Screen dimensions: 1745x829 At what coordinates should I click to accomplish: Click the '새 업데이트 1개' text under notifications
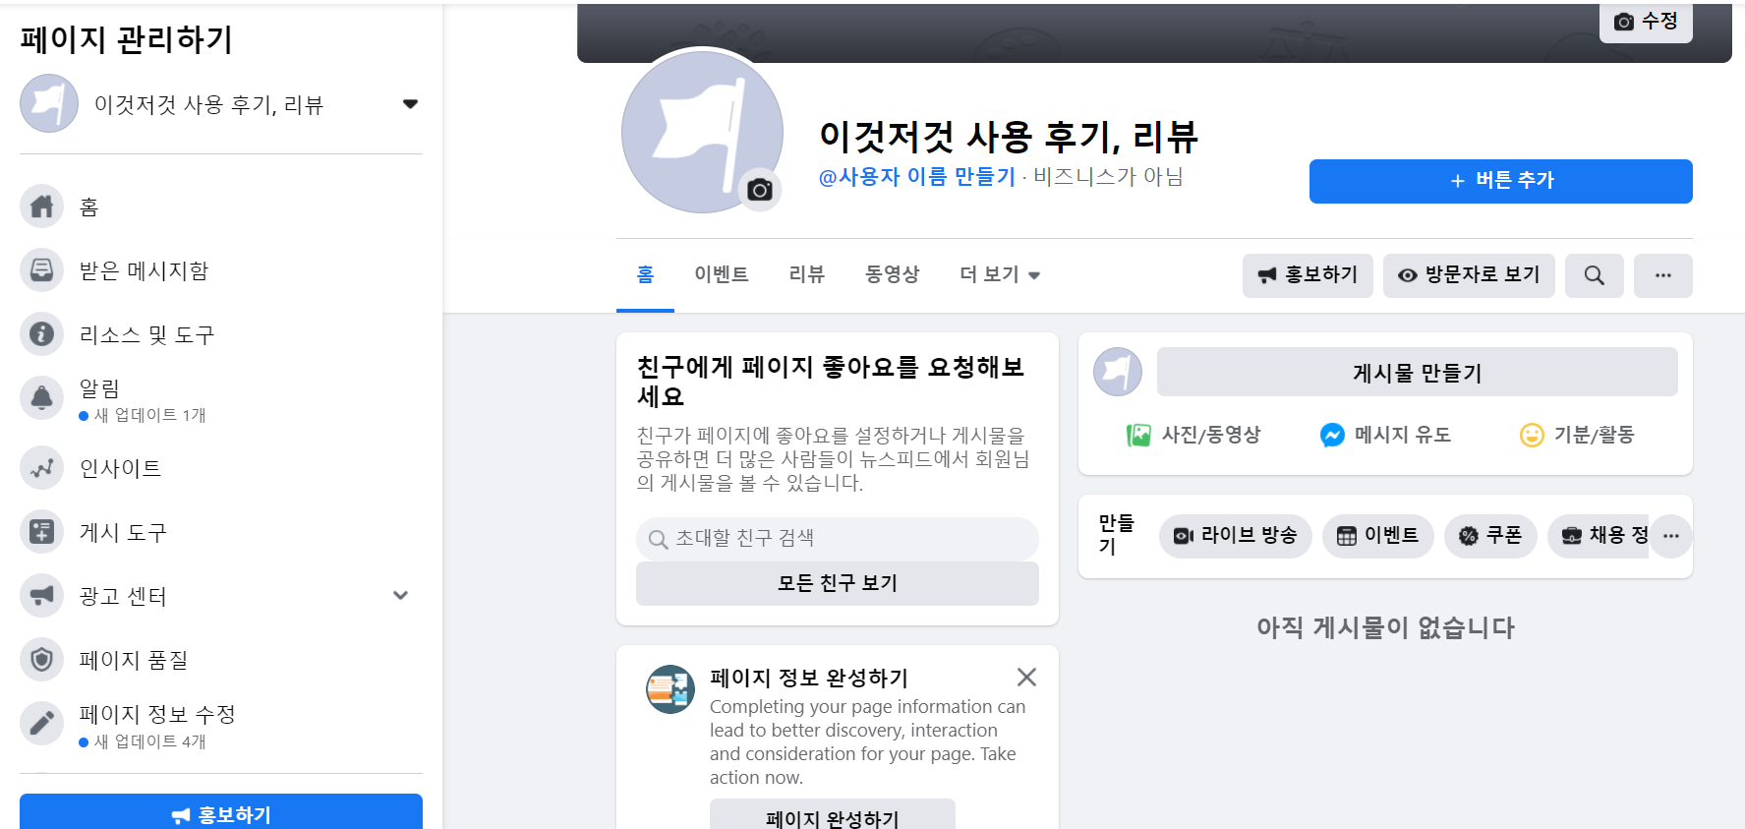[x=149, y=416]
